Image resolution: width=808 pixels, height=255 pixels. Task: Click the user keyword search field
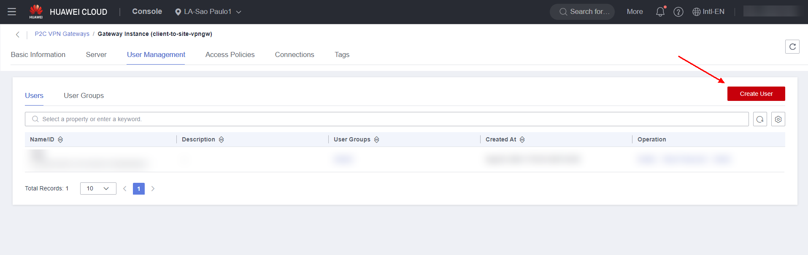pos(386,119)
